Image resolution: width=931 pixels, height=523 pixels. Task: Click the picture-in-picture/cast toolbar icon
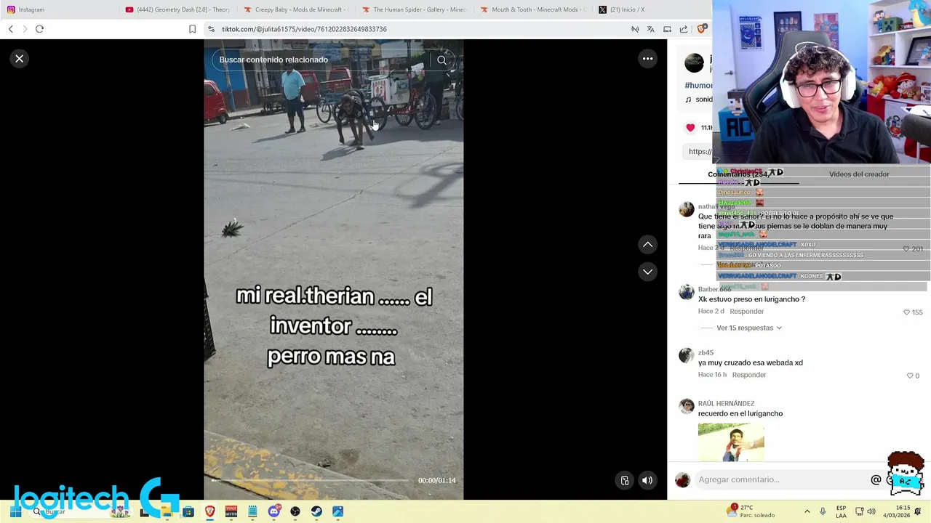coord(667,29)
